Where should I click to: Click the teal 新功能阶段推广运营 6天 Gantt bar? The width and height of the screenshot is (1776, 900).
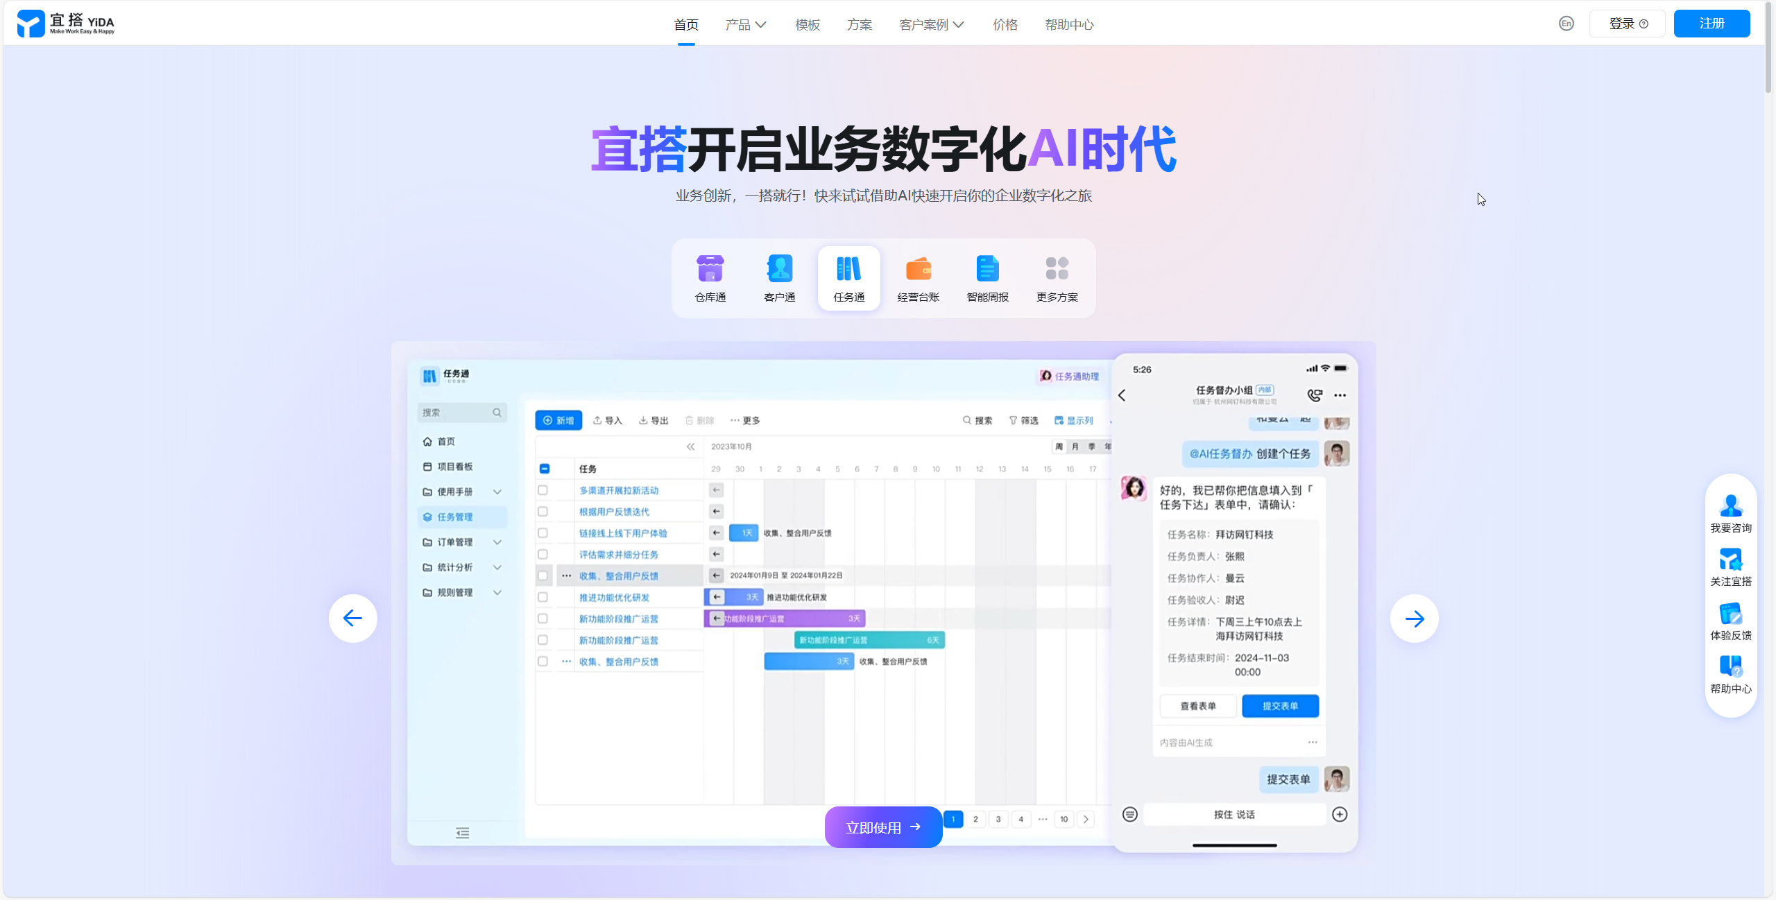[x=869, y=640]
